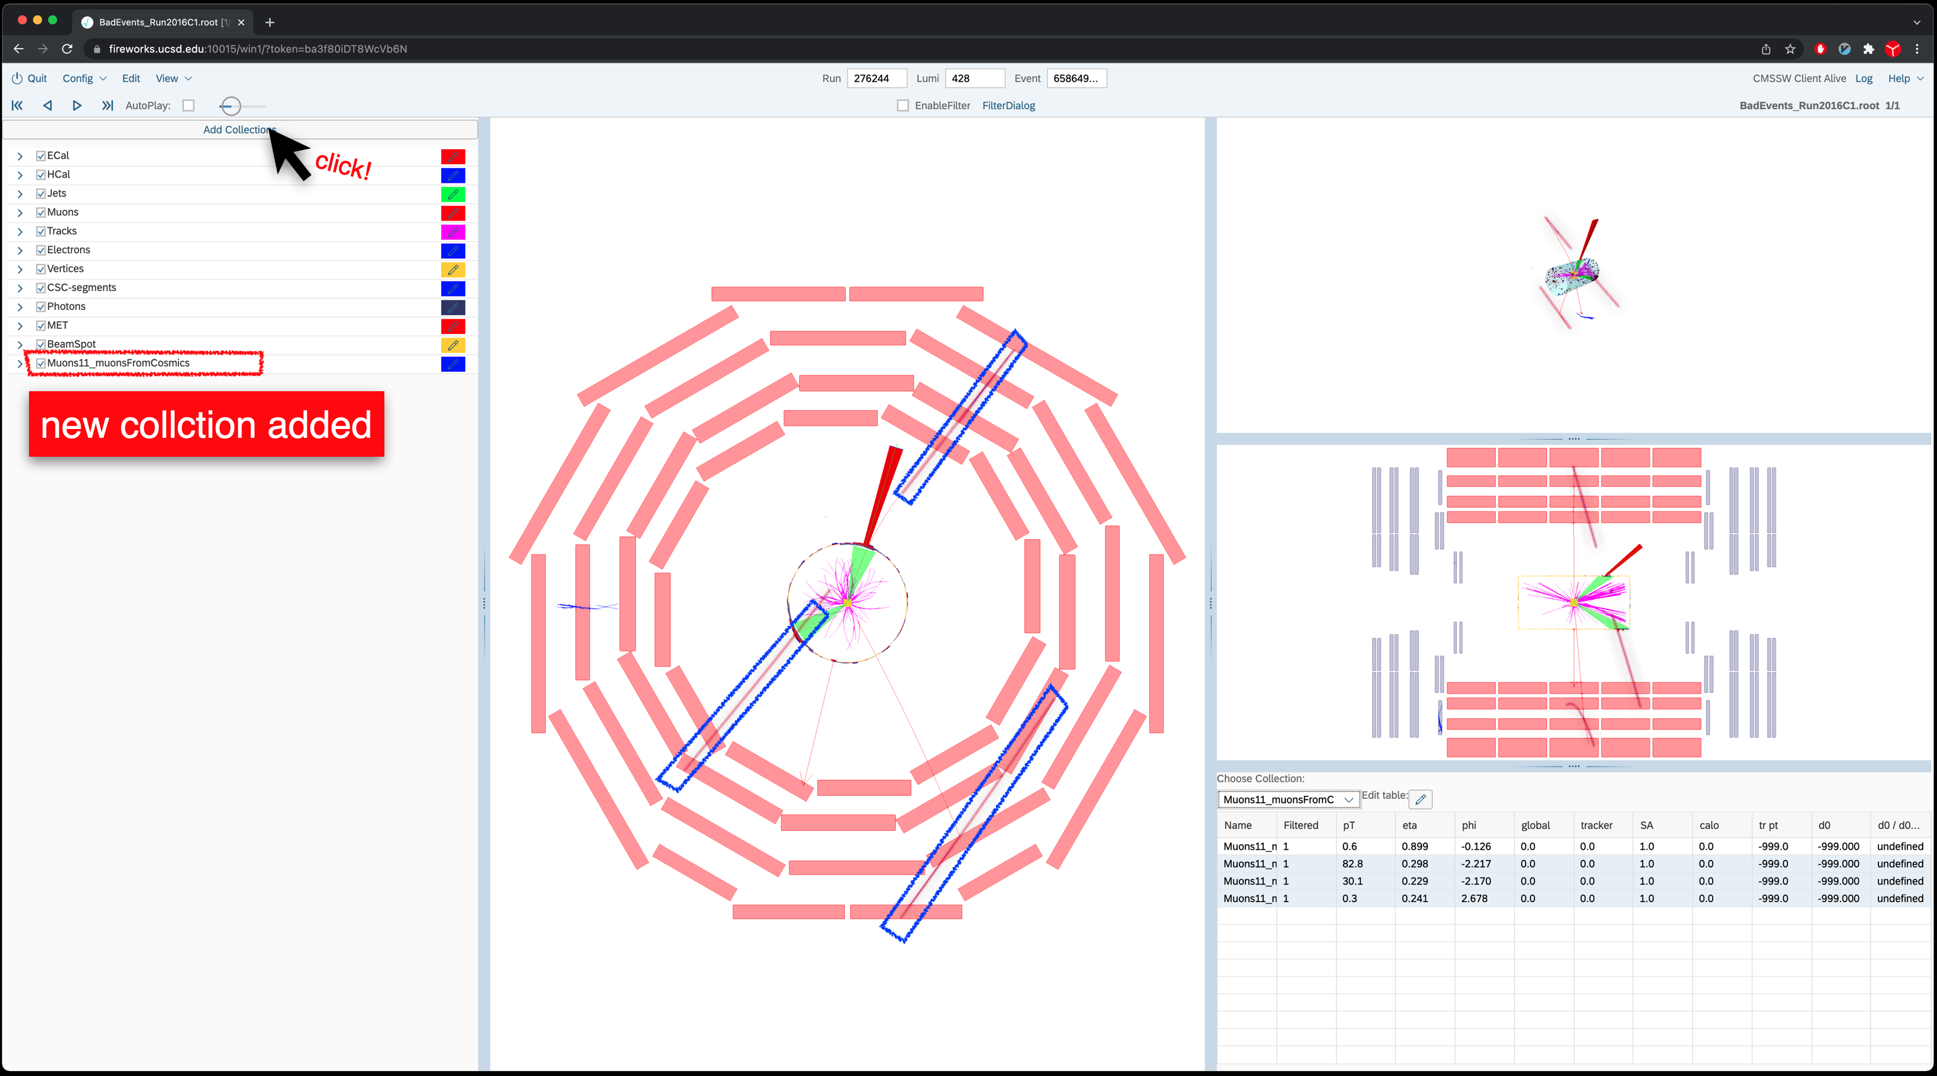Screen dimensions: 1937x1076
Task: Click the Event number field
Action: click(1076, 78)
